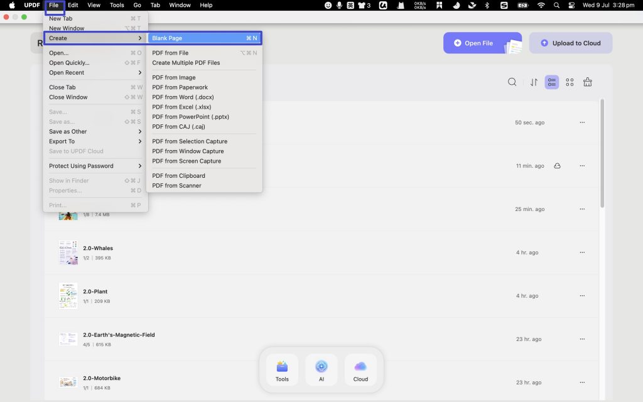The image size is (643, 402).
Task: Open Control Center icon in menu bar
Action: [x=571, y=5]
